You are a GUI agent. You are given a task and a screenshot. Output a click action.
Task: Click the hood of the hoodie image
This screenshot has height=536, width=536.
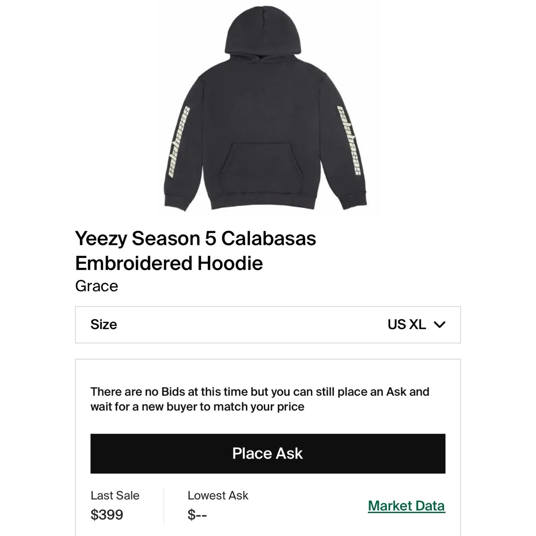click(x=260, y=33)
